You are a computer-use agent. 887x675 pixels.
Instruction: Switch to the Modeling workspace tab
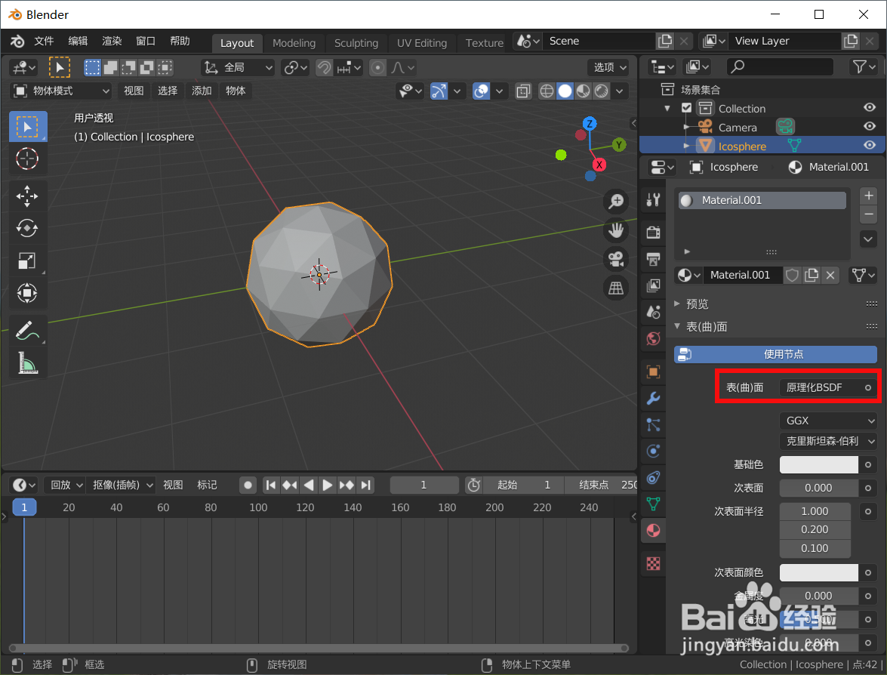pyautogui.click(x=294, y=43)
